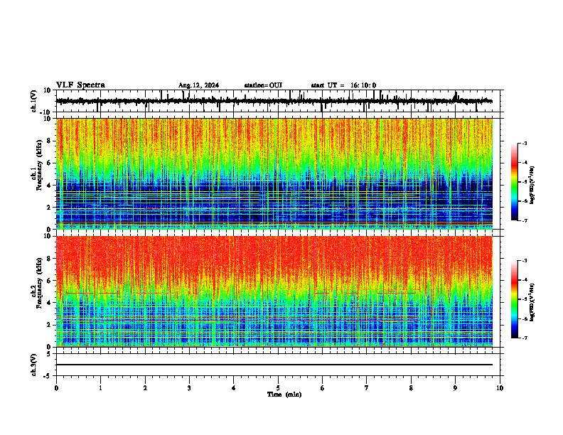Click the "8" kHz tick on ch.1 frequency axis
The height and width of the screenshot is (435, 563).
pyautogui.click(x=49, y=141)
